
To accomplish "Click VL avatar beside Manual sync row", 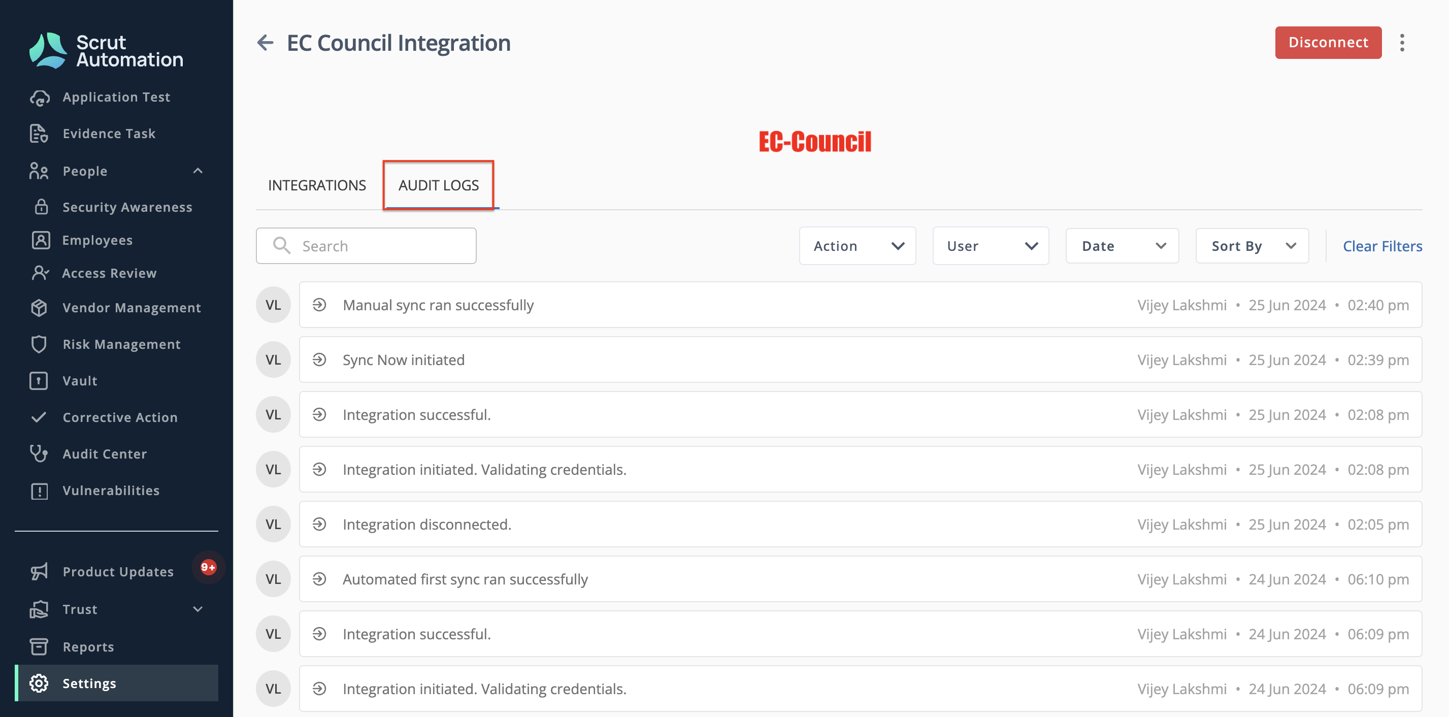I will 273,305.
